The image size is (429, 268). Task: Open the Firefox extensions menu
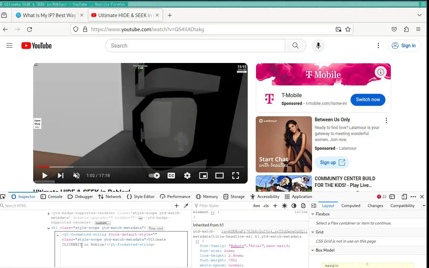click(406, 29)
